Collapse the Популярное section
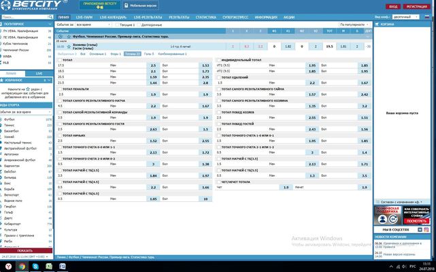436x272 pixels. click(x=50, y=24)
